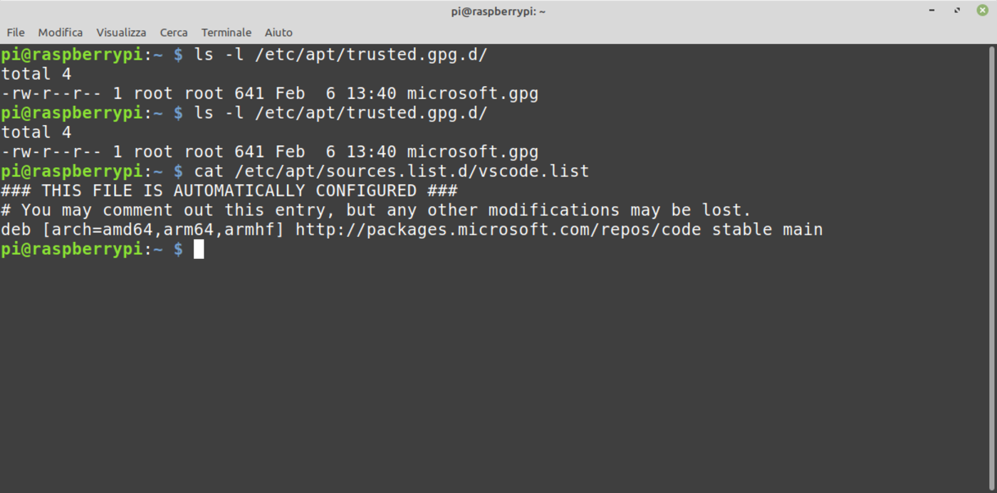Screen dimensions: 997x493
Task: Click the total 4 output text
Action: coord(36,73)
